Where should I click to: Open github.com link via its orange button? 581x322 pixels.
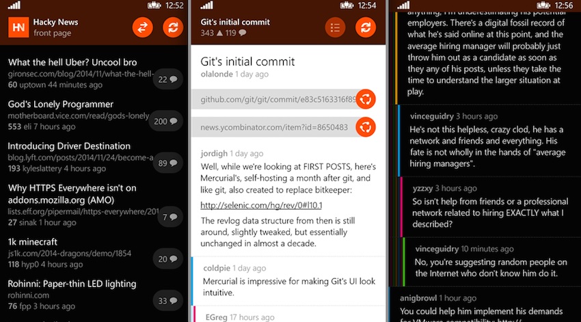click(x=366, y=99)
